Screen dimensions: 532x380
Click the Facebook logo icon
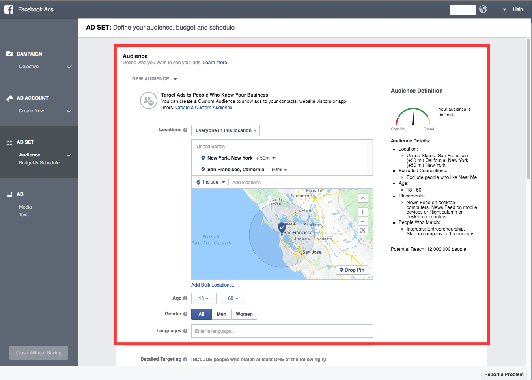[x=9, y=9]
